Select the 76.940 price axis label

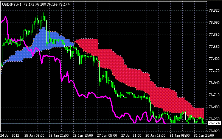tap(214, 83)
